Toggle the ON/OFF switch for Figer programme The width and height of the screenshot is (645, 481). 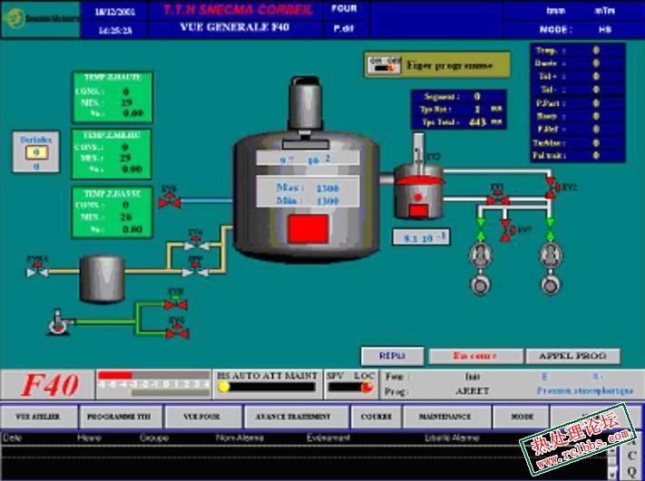click(x=385, y=65)
